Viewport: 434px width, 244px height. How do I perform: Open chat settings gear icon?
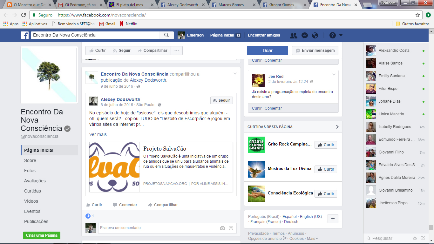point(415,238)
